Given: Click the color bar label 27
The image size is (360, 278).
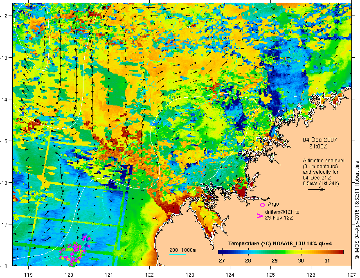Looking at the screenshot, I should point(222,260).
